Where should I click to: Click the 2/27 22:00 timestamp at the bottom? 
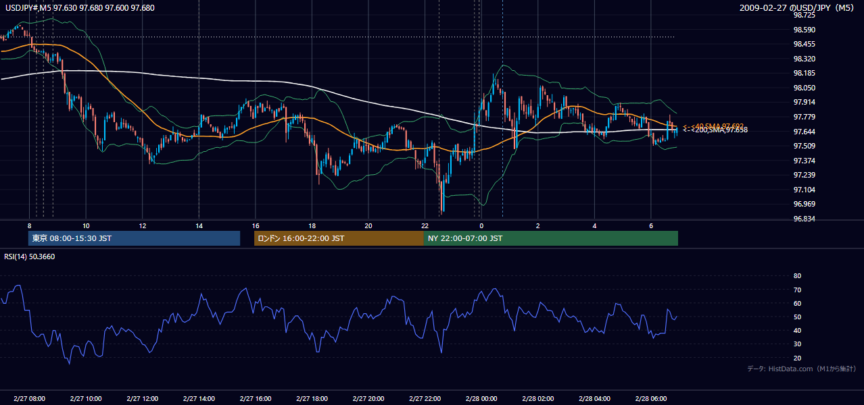point(425,399)
